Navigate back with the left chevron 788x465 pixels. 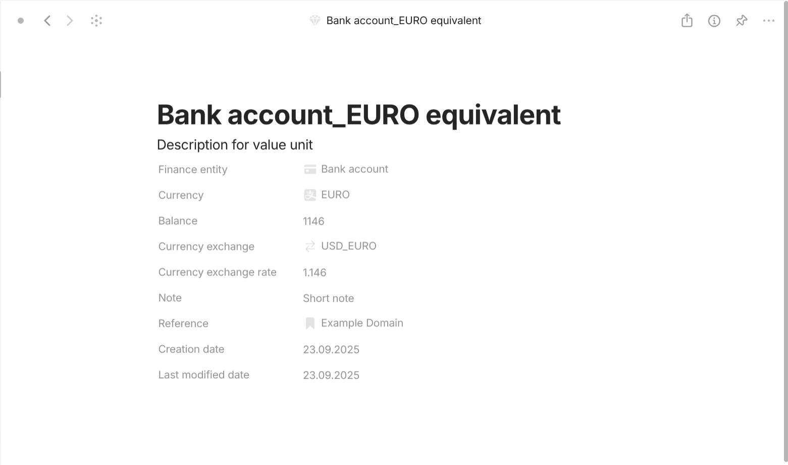pos(47,21)
